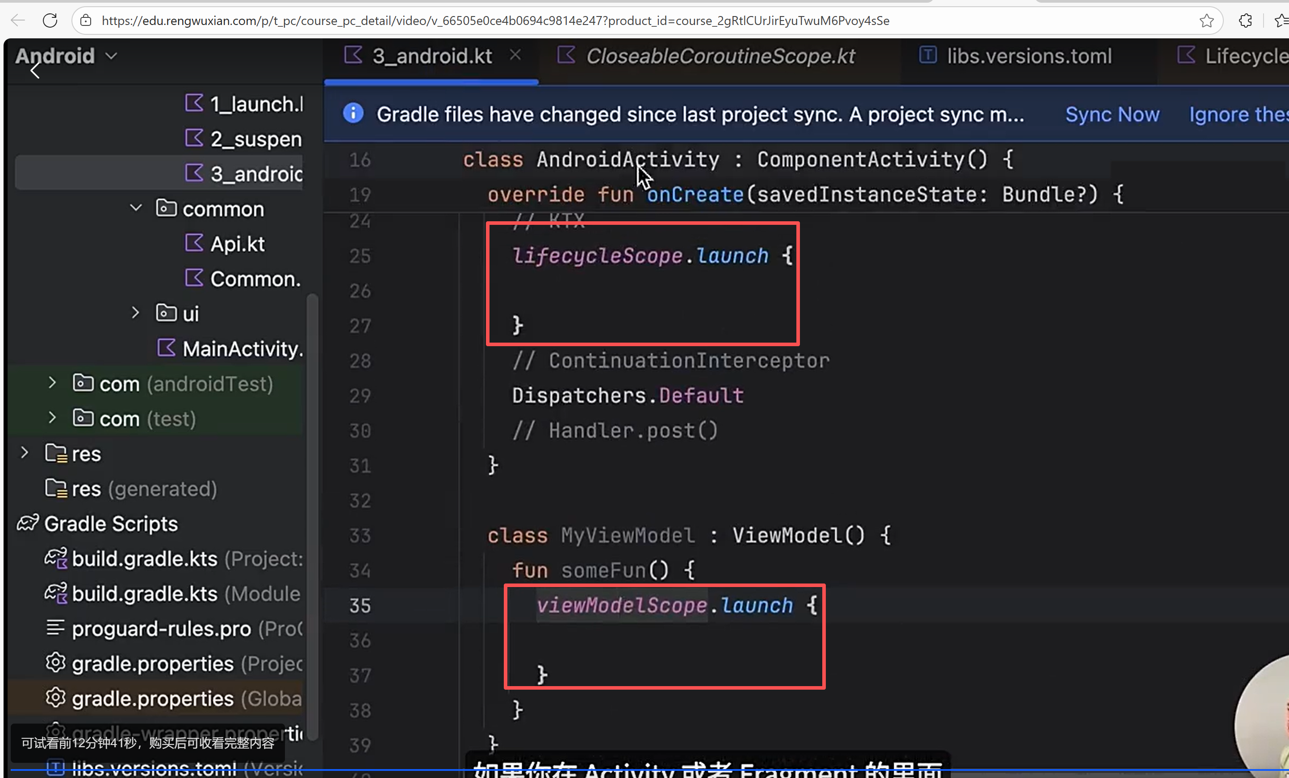Click the video back chevron under Android
This screenshot has width=1289, height=778.
pos(35,70)
